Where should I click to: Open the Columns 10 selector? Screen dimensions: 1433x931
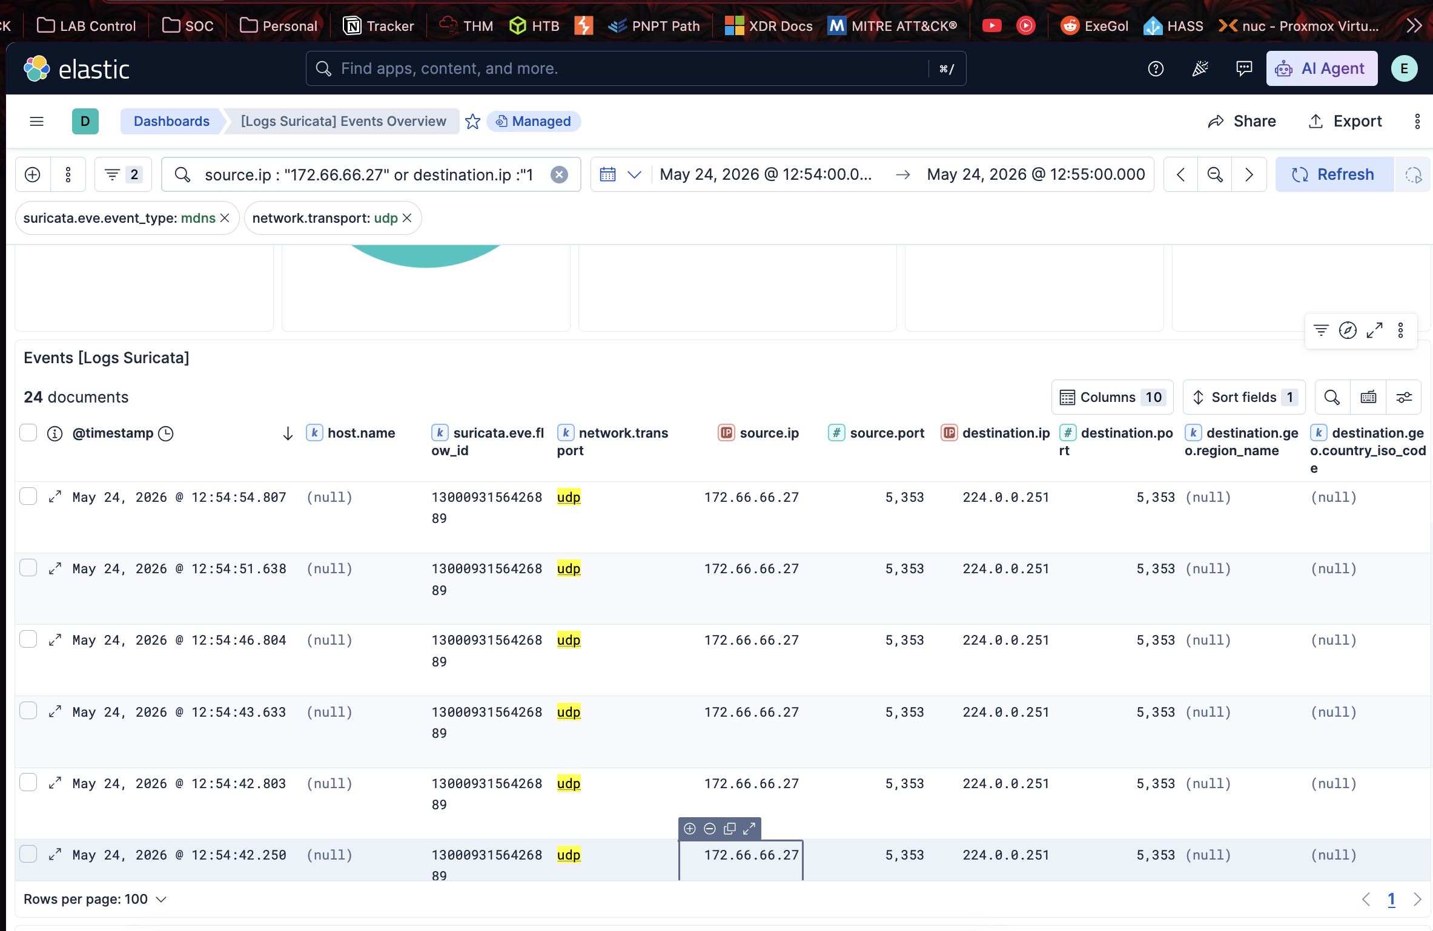[x=1112, y=397]
